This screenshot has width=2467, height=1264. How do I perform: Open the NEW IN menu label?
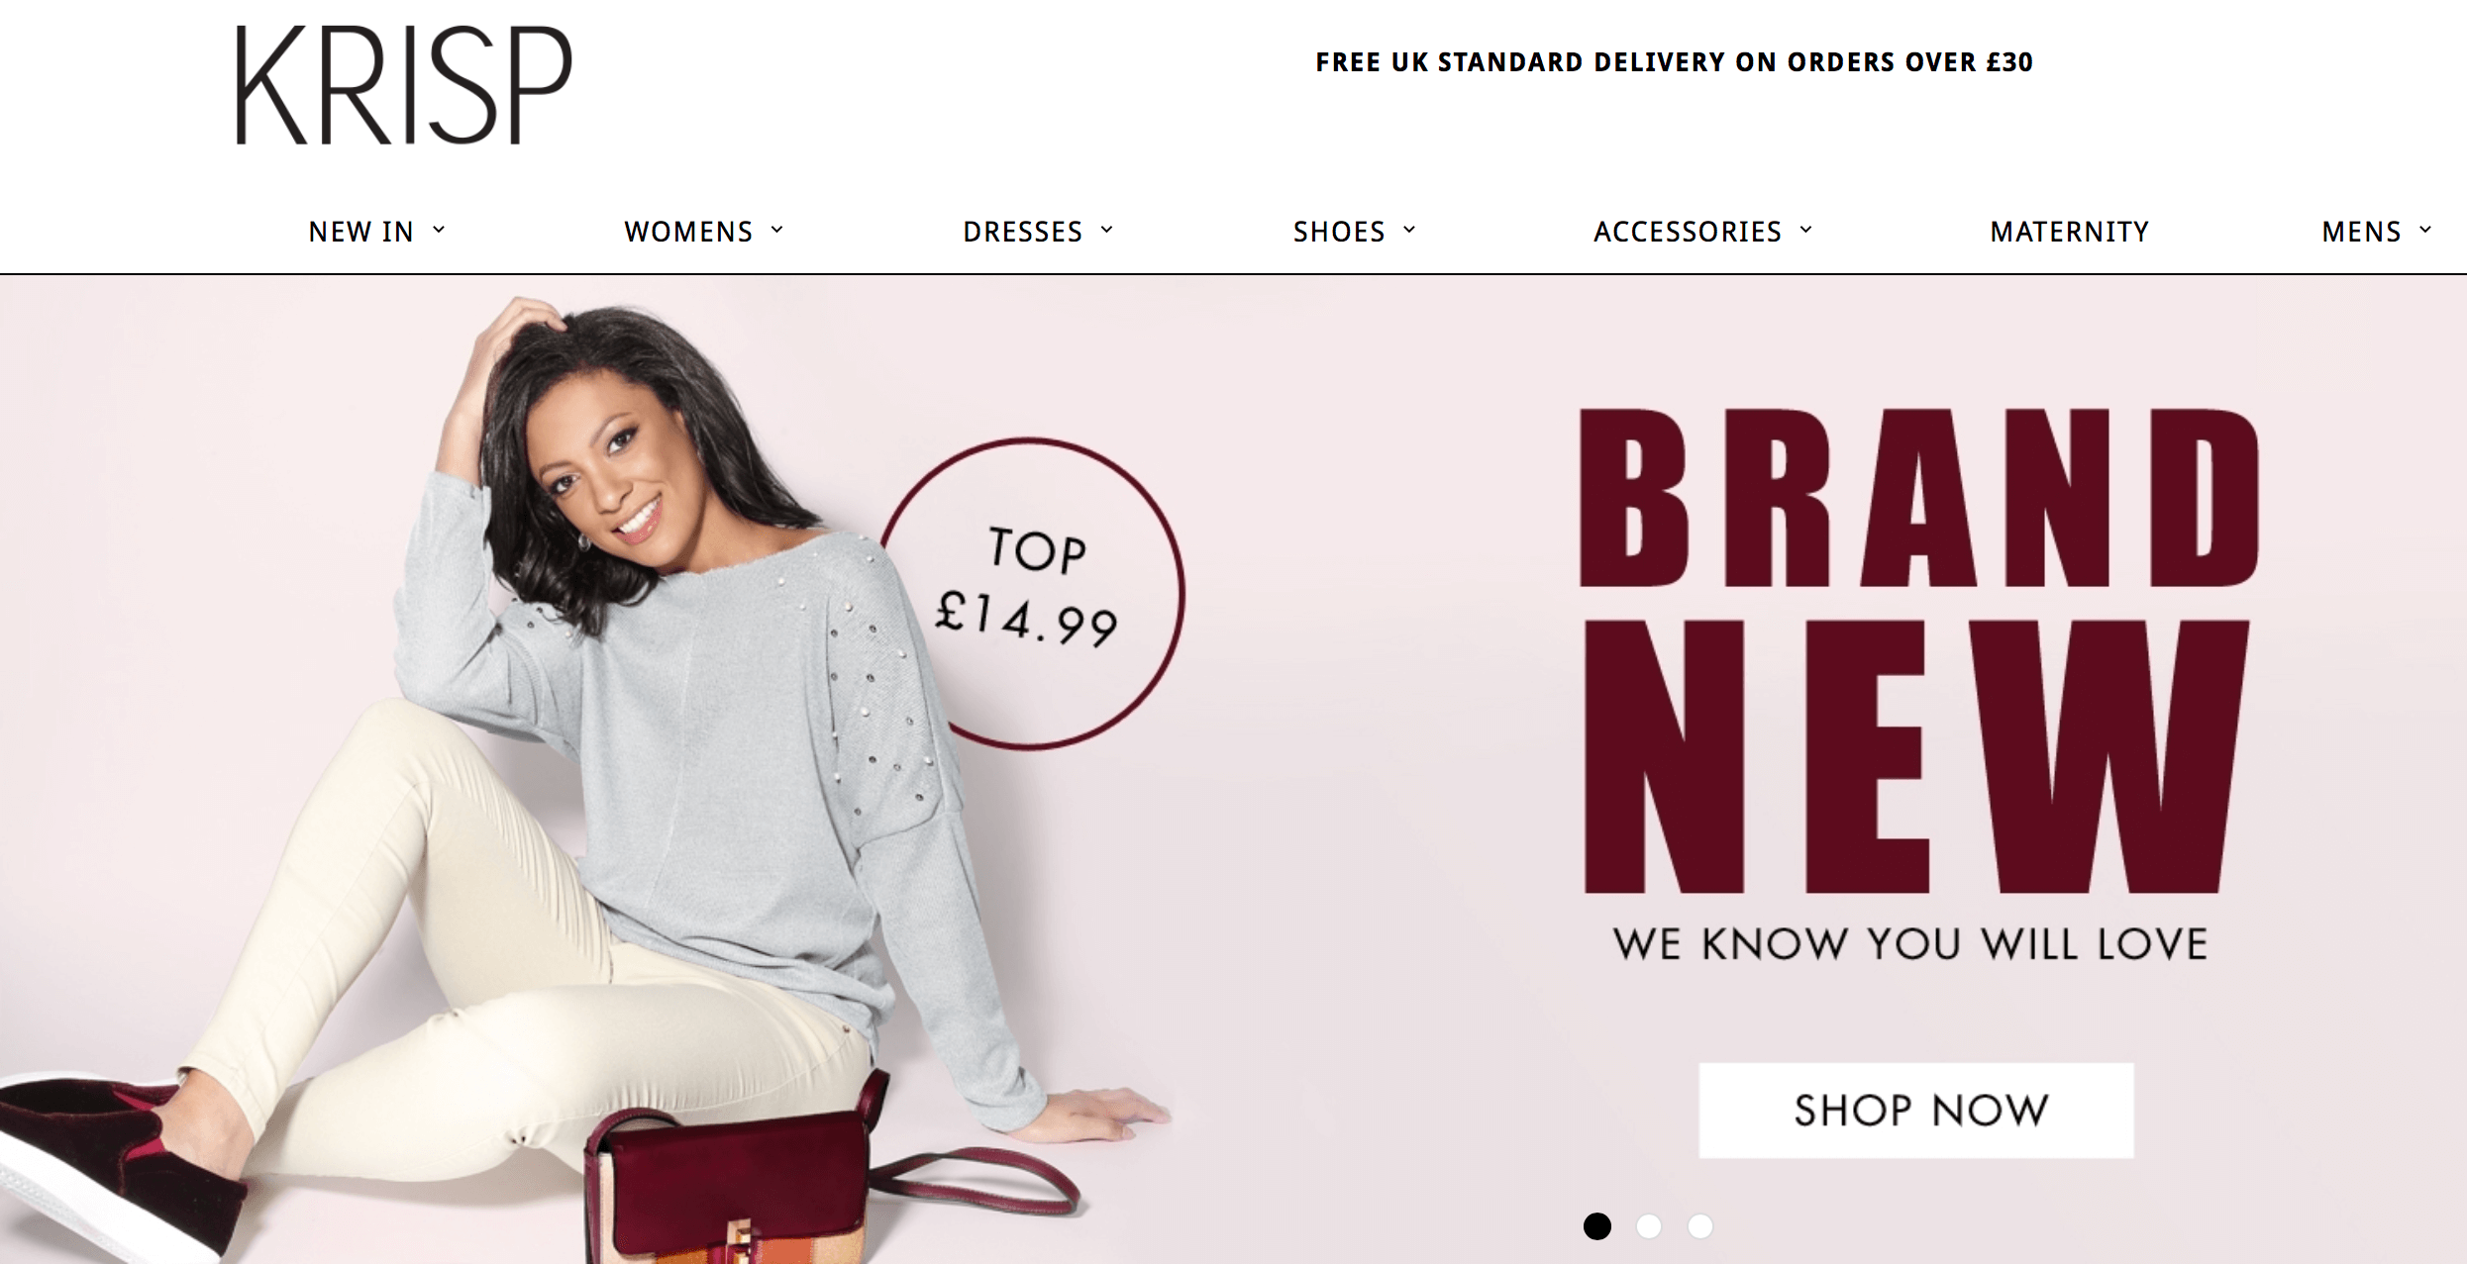(x=360, y=232)
